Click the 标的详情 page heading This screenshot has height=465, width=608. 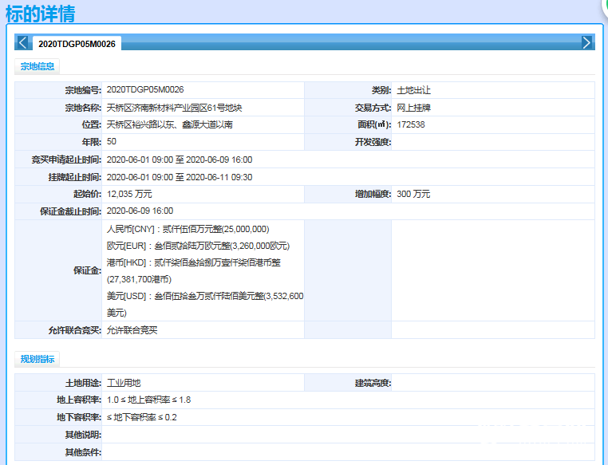point(41,13)
